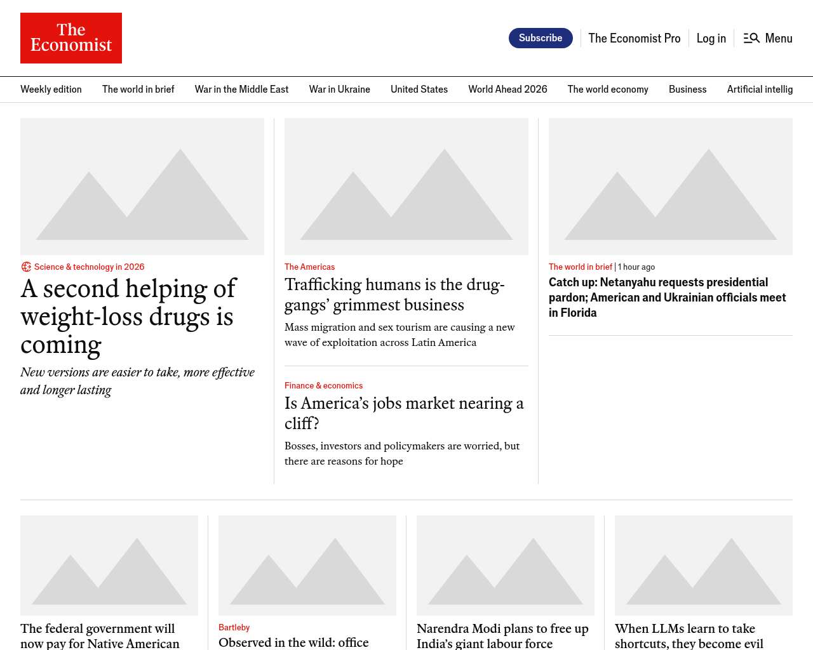Read 'Is America's jobs market nearing a cliff?'

point(404,413)
